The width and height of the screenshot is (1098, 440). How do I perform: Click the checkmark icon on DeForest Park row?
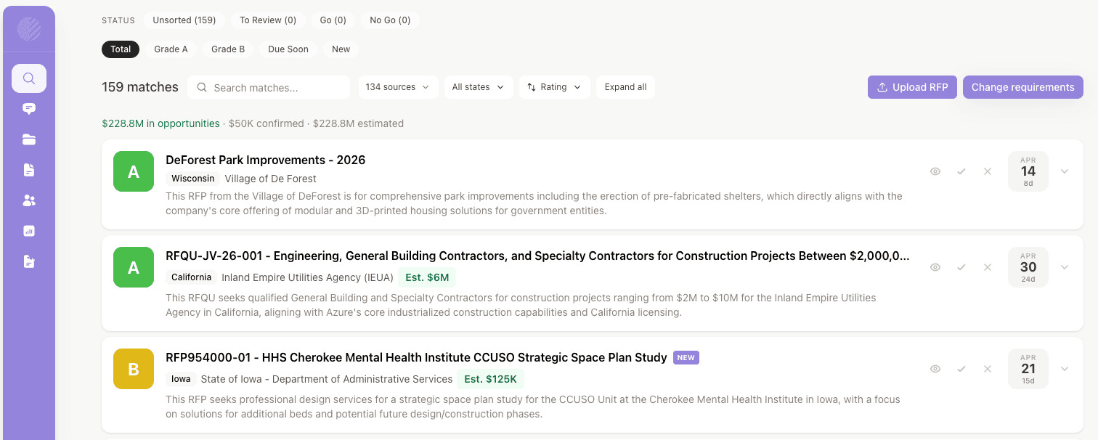[961, 171]
